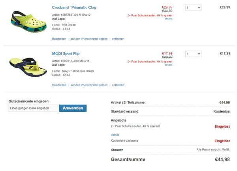Click the Gesamtsumme total amount €44,98
Screen dimensions: 237x171
pyautogui.click(x=222, y=160)
